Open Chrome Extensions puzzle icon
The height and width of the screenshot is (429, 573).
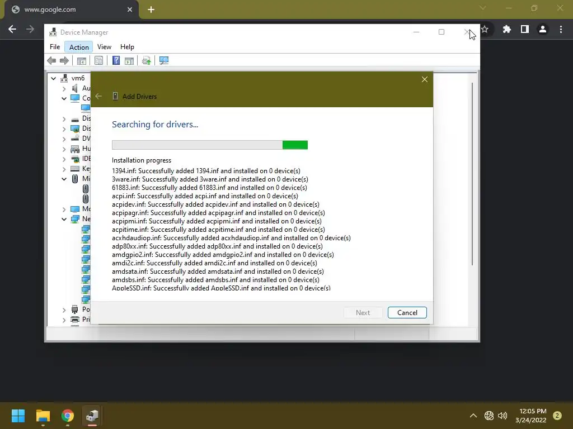[506, 29]
